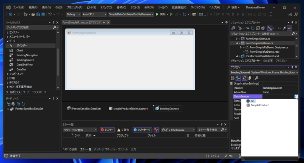Switch to the パッケージ マネージャー コンソール tab

coord(111,149)
